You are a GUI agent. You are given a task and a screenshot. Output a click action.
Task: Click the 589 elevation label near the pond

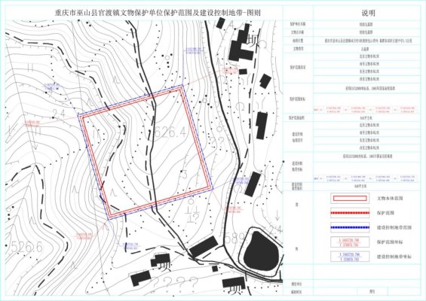(234, 239)
